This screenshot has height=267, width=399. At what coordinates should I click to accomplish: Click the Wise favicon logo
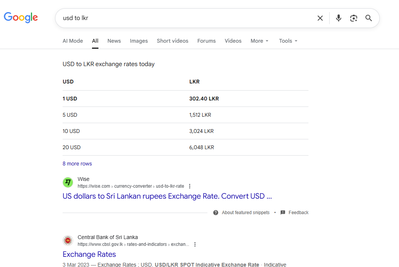[x=68, y=182]
